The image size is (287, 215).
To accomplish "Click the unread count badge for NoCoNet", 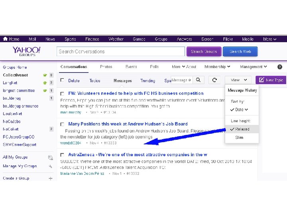I will click(51, 129).
